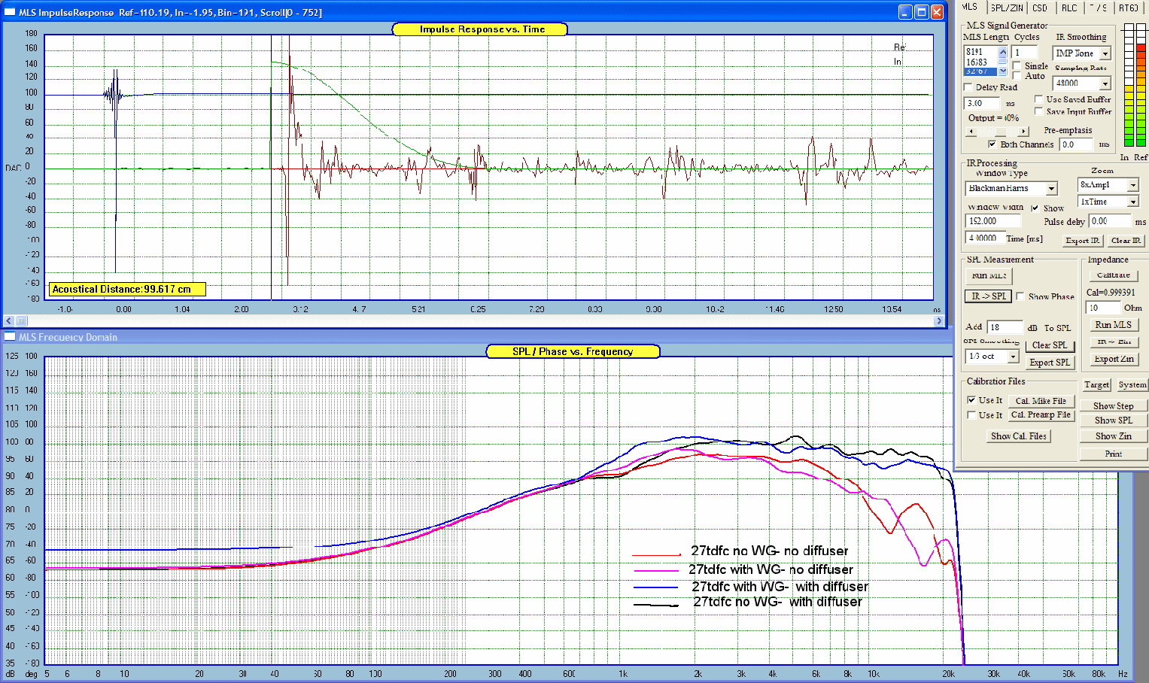
Task: Click the right scroll arrow under the impulse response graph
Action: coord(938,321)
